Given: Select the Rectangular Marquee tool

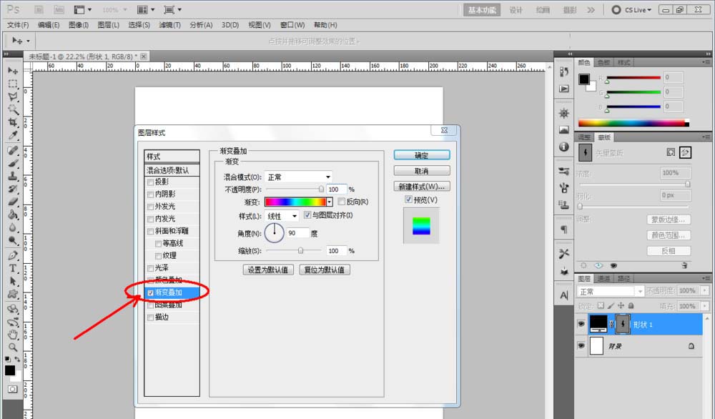Looking at the screenshot, I should pyautogui.click(x=12, y=84).
